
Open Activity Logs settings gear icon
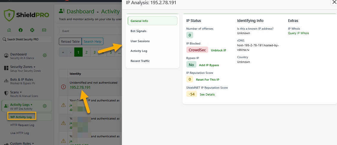[45, 106]
